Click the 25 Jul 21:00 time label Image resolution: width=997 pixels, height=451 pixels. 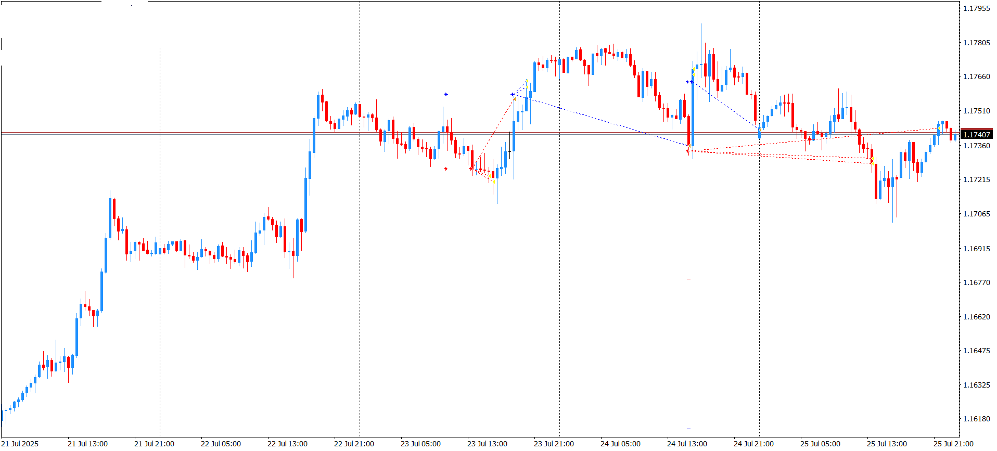[953, 444]
